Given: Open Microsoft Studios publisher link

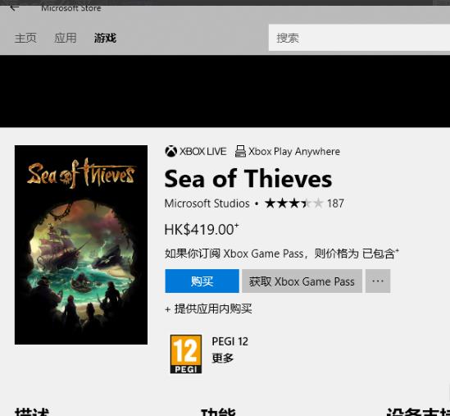Looking at the screenshot, I should (x=207, y=203).
